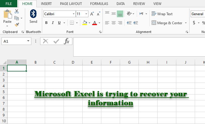Toggle Underline formatting

[59, 23]
